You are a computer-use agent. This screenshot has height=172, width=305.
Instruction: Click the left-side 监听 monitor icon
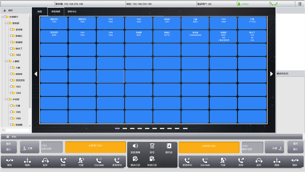45,160
